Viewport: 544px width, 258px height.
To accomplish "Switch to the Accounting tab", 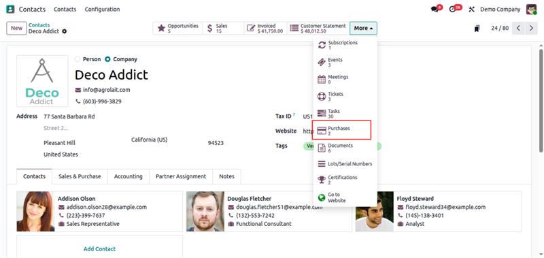I will click(x=129, y=176).
